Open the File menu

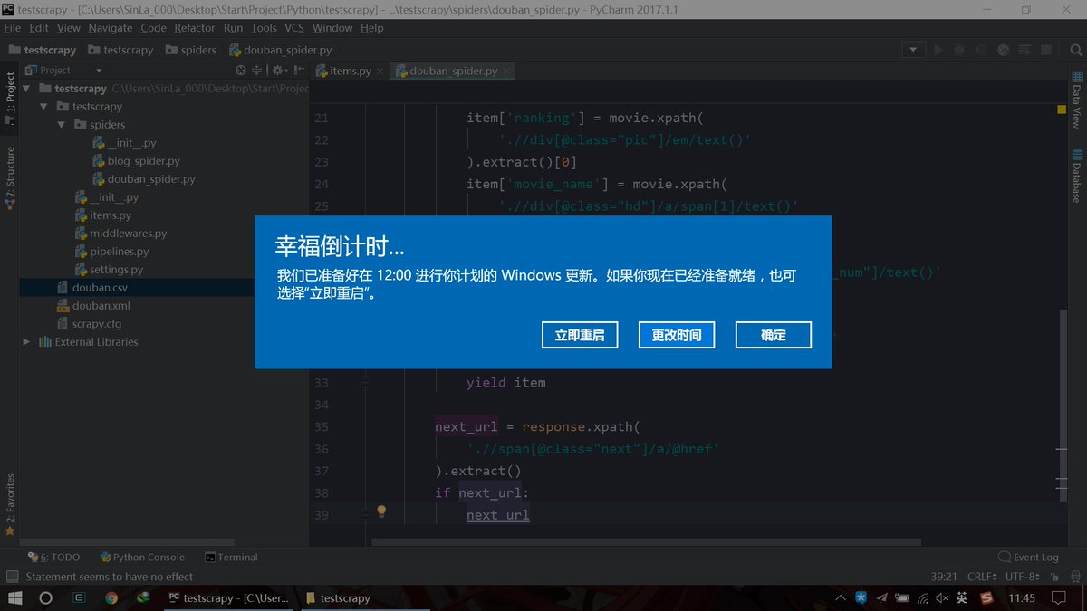(12, 28)
